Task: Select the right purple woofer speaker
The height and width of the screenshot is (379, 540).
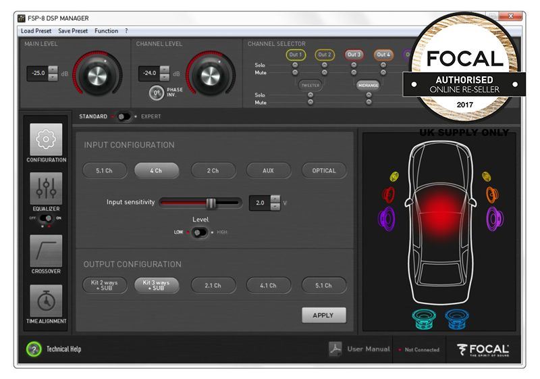Action: pos(495,218)
